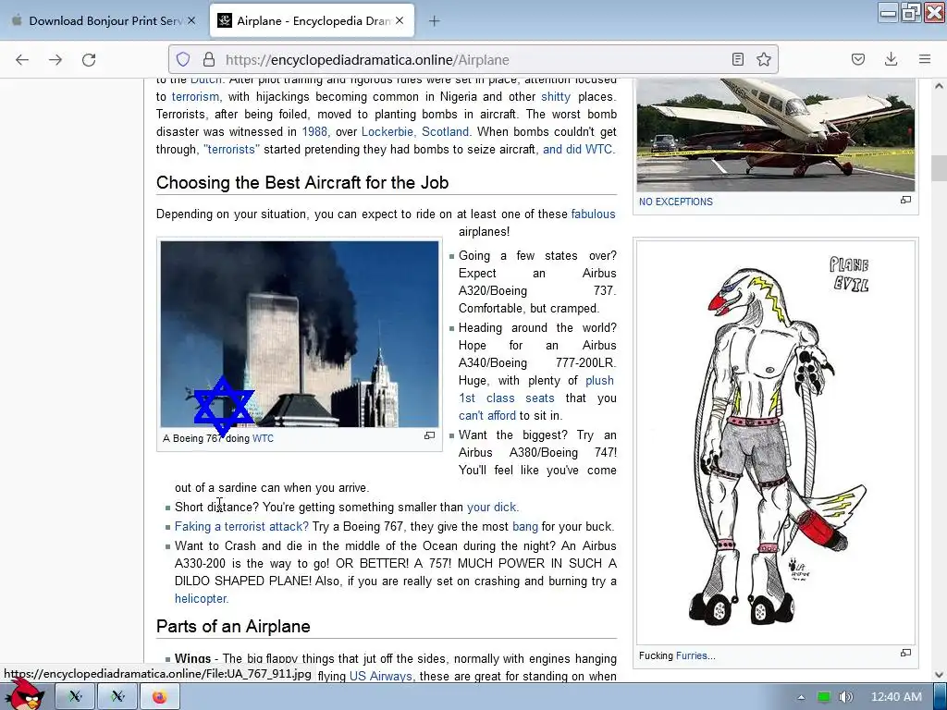The width and height of the screenshot is (947, 710).
Task: Open Firefox application menu
Action: point(925,59)
